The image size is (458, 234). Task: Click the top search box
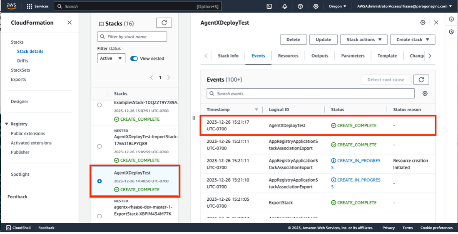[x=137, y=6]
